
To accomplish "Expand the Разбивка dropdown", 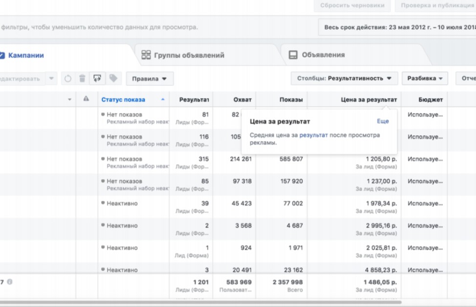I will 425,78.
